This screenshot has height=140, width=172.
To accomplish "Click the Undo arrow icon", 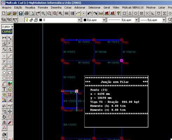I will click(x=89, y=13).
